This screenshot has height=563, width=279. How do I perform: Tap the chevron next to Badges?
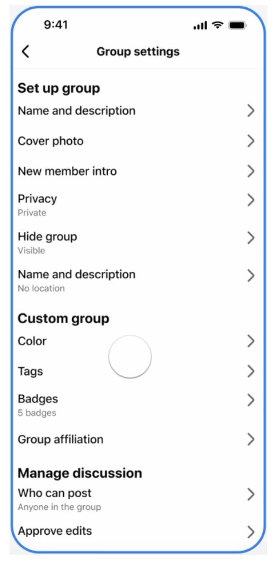[x=250, y=400]
